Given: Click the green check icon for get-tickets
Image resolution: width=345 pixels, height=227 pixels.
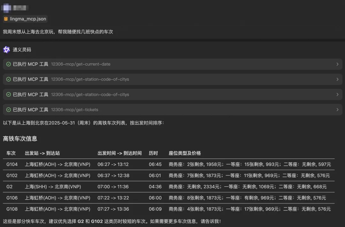Looking at the screenshot, I should [x=9, y=110].
